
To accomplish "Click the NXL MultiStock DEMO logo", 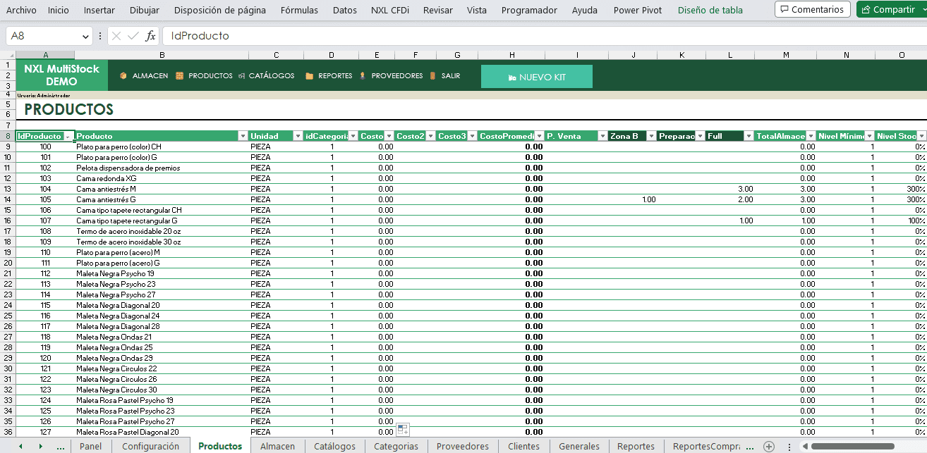I will click(62, 75).
